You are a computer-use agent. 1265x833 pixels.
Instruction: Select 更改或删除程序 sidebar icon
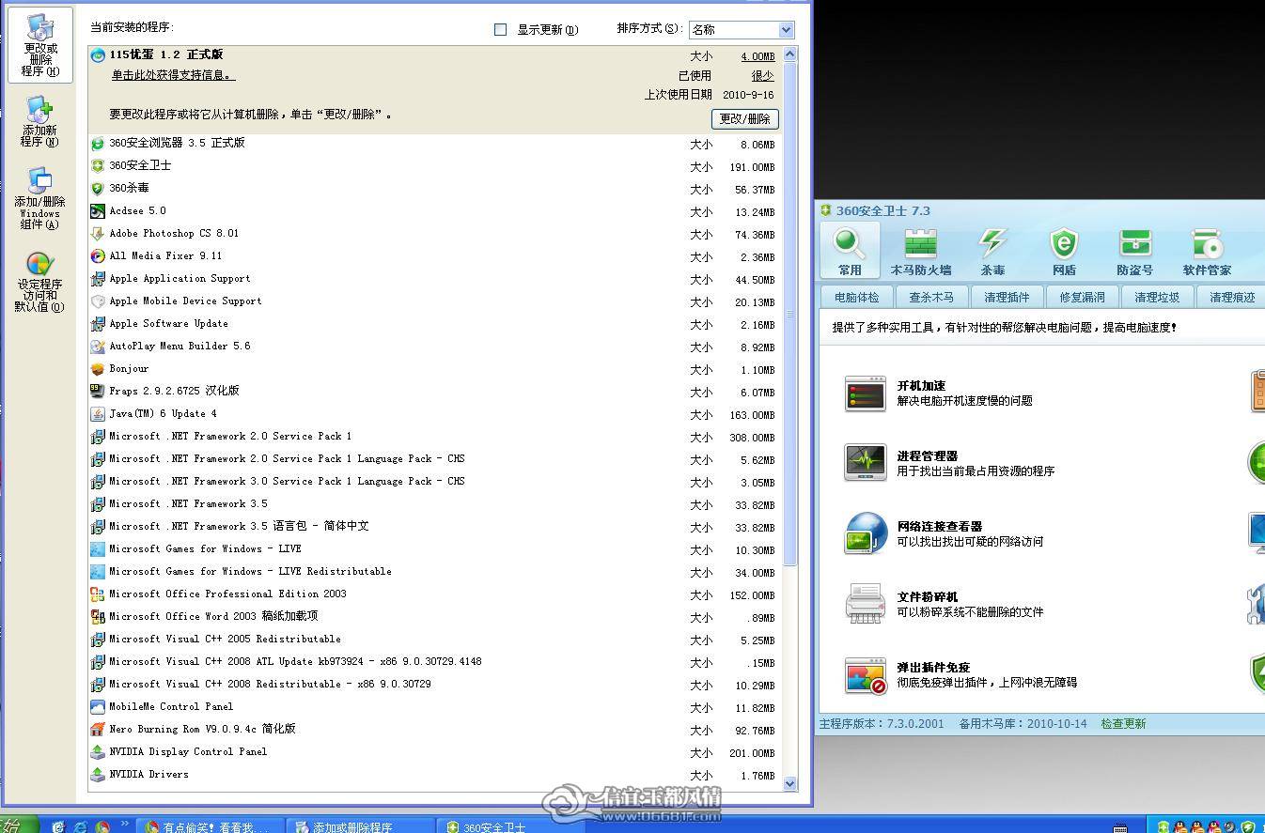pos(40,45)
